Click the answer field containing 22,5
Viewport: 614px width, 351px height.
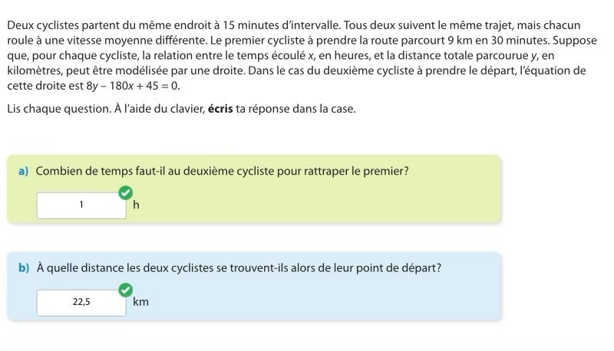(x=81, y=302)
